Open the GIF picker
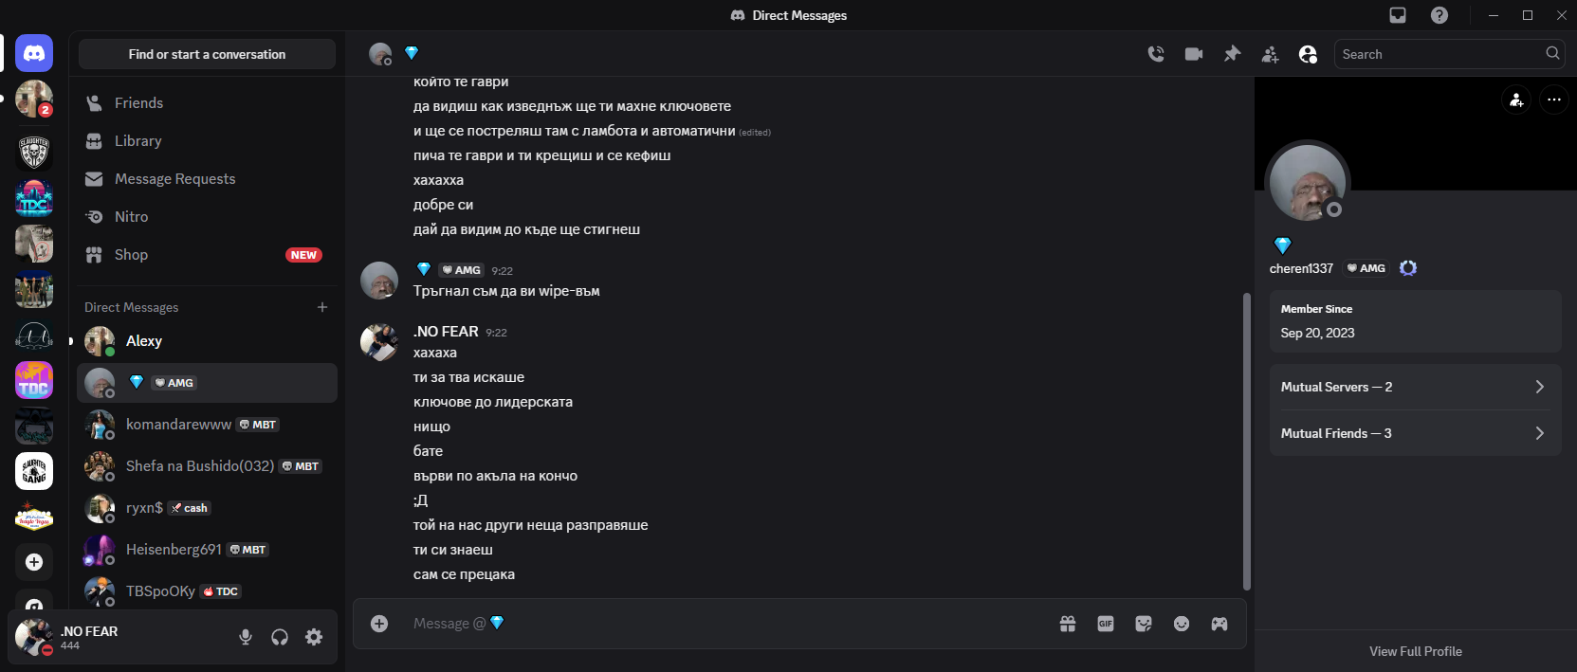1577x672 pixels. (1106, 624)
